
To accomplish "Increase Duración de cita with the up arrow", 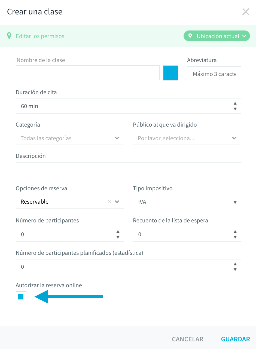I will tap(235, 103).
